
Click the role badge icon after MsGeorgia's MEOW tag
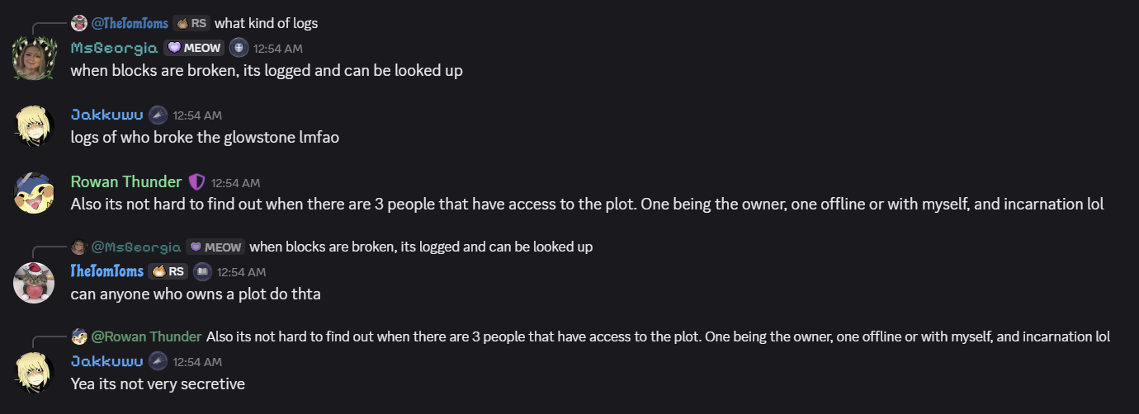(239, 48)
